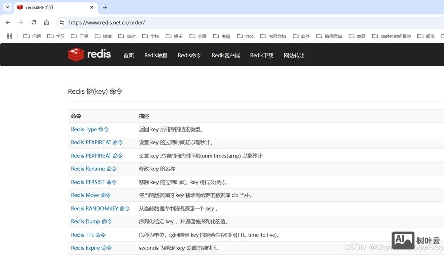
Task: Open the 软件 bookmark folder
Action: pos(301,36)
